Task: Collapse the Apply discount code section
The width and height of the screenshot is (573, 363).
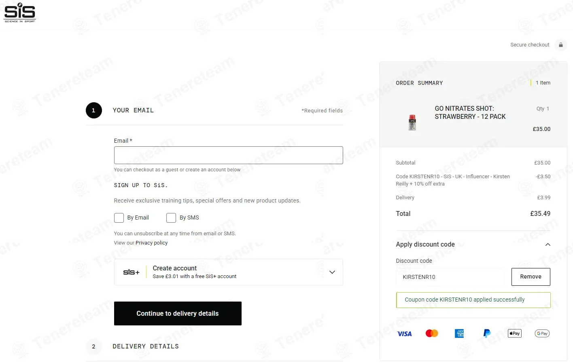Action: [x=548, y=245]
